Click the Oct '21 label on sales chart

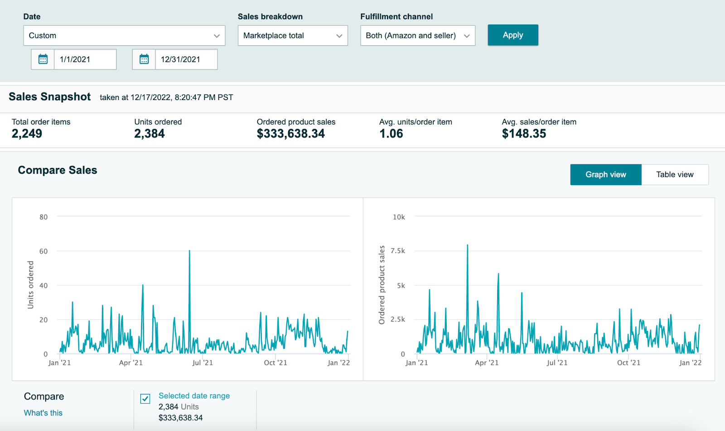click(628, 363)
